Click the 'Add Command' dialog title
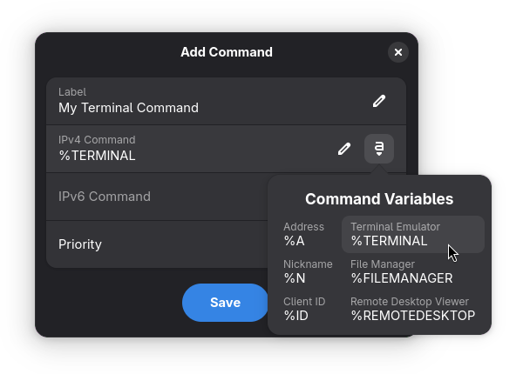This screenshot has width=523, height=374. (227, 52)
